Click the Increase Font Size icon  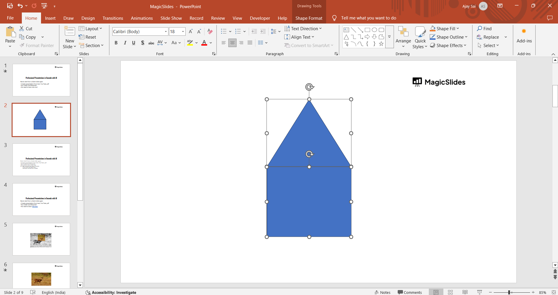pyautogui.click(x=191, y=32)
